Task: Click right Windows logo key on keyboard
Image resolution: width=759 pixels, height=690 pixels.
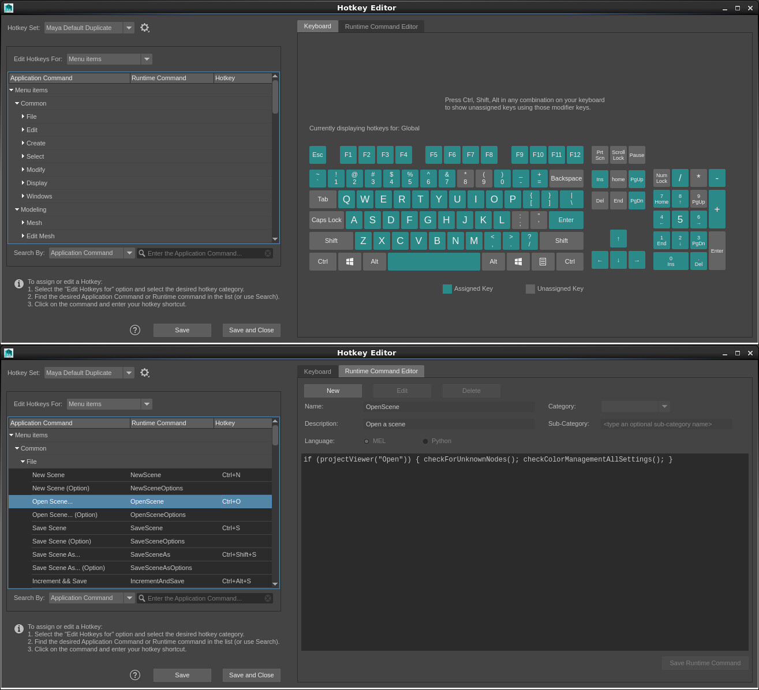Action: coord(518,261)
